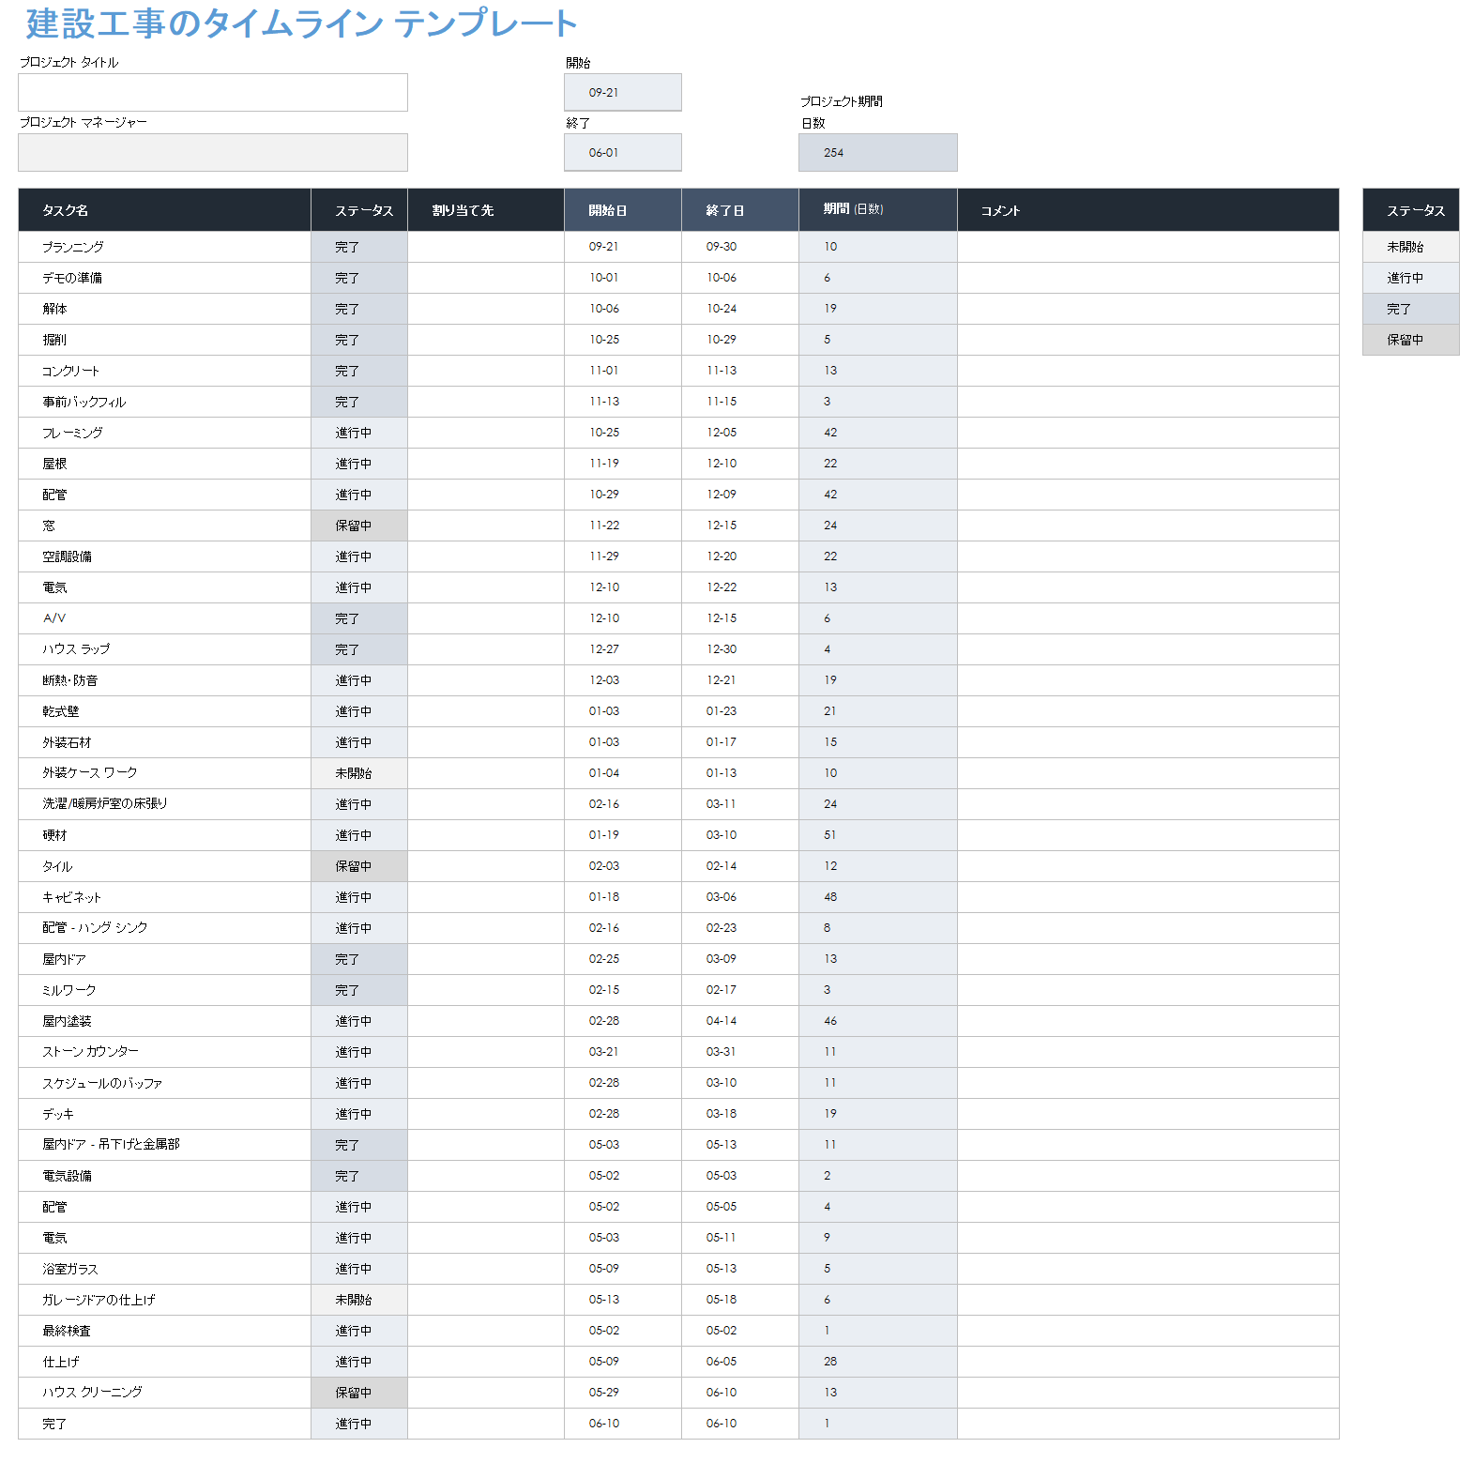Select the 事前バックフィル task cell

(x=165, y=402)
